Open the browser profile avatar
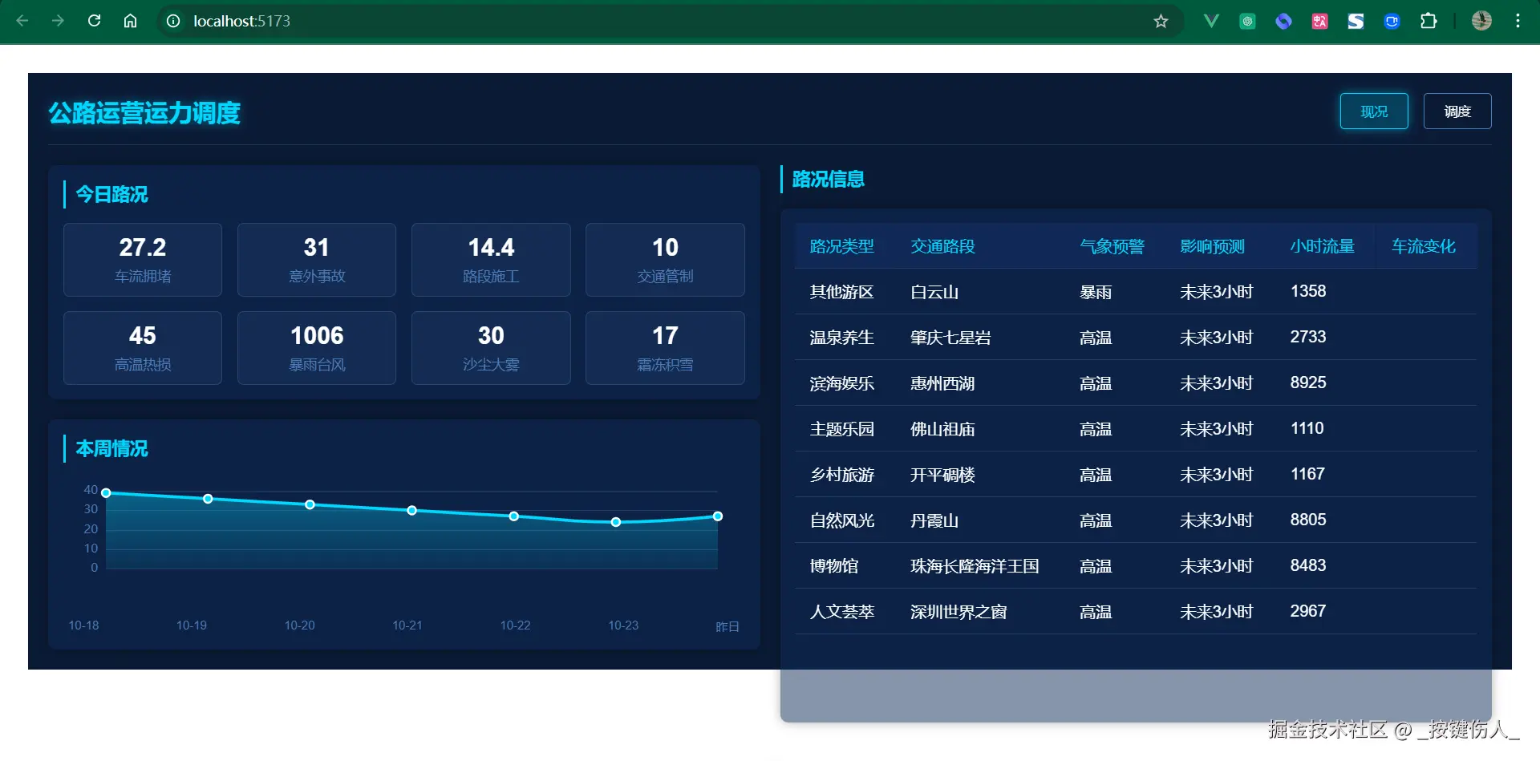 point(1481,21)
